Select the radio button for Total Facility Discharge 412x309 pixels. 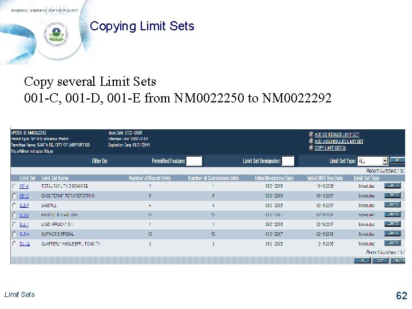[14, 186]
